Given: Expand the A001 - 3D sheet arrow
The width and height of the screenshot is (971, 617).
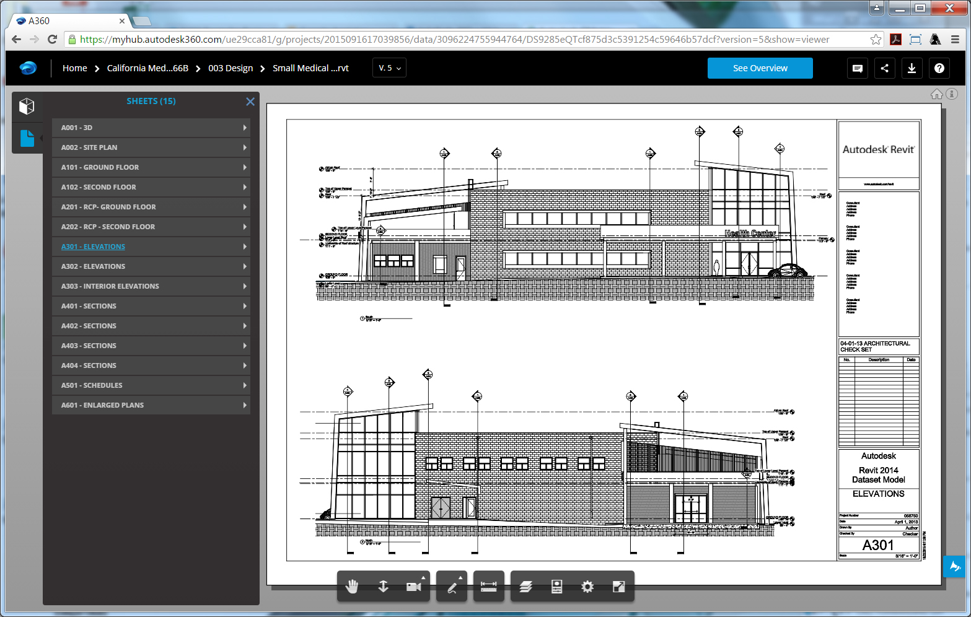Looking at the screenshot, I should click(245, 128).
